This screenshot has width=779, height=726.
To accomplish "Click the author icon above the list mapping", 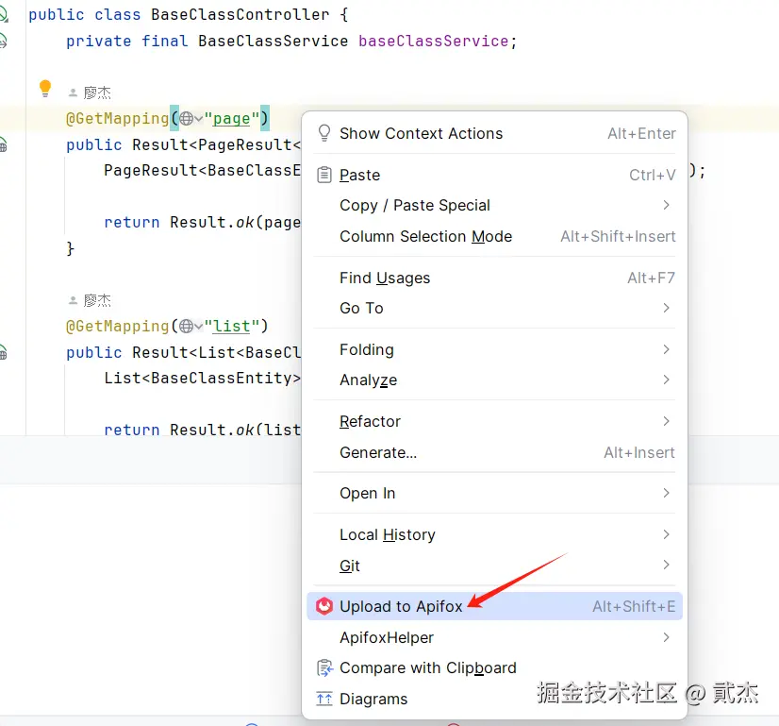I will point(73,300).
